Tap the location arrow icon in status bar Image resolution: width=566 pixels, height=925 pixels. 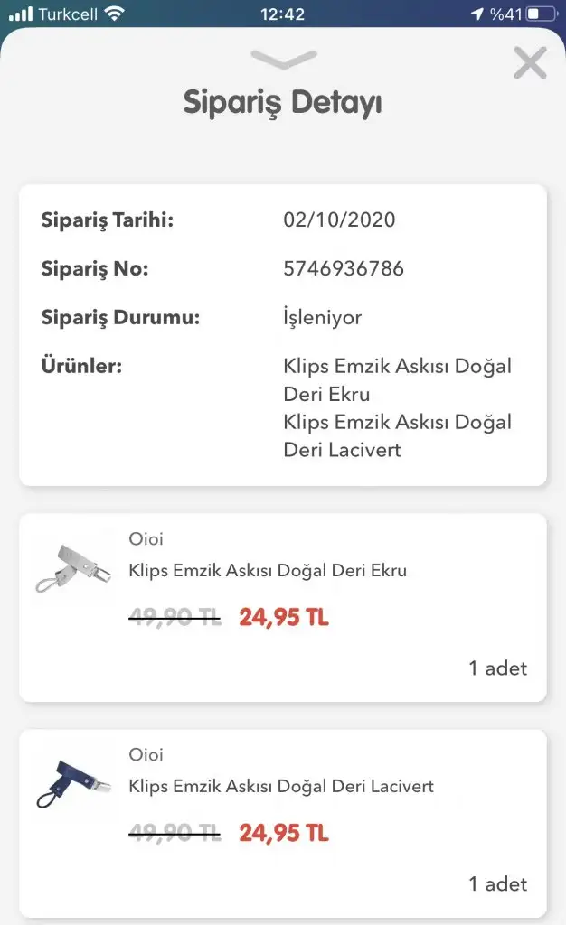(477, 14)
